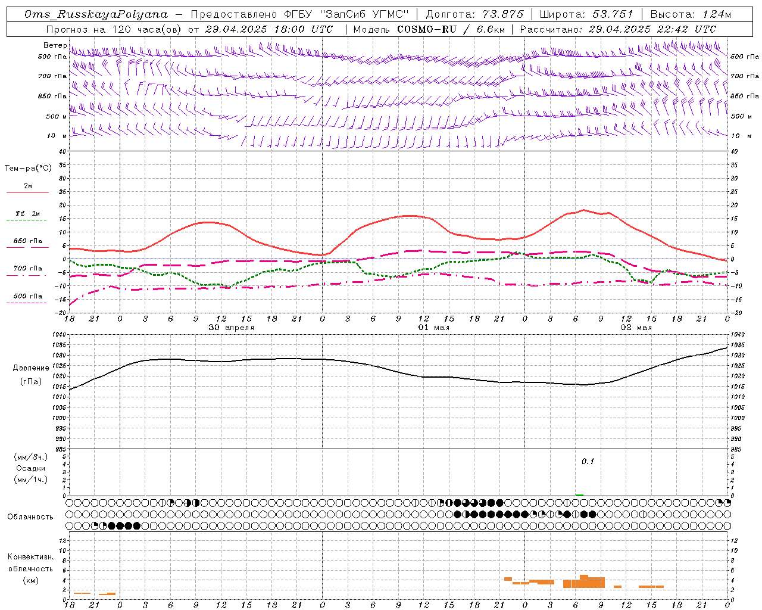Click the '40' label on left temperature axis

(x=61, y=151)
